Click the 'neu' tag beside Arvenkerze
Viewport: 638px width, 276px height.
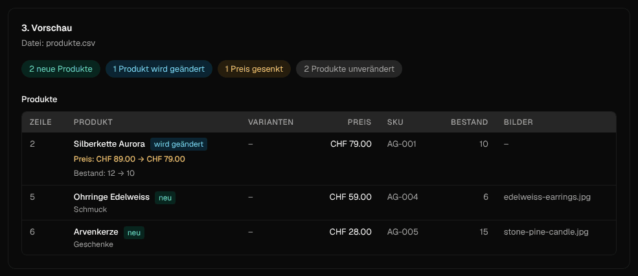coord(134,233)
